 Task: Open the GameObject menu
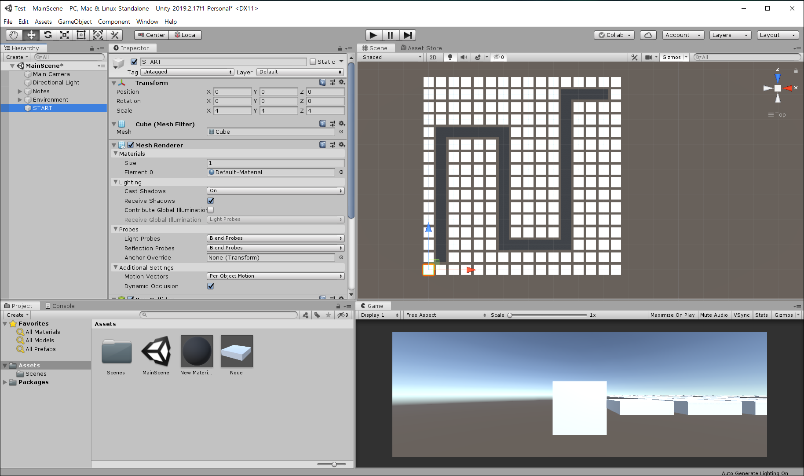[75, 22]
